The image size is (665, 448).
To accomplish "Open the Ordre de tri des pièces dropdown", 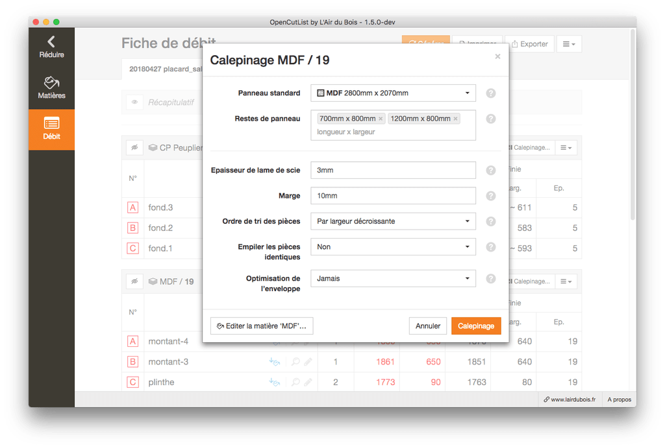I will 393,222.
